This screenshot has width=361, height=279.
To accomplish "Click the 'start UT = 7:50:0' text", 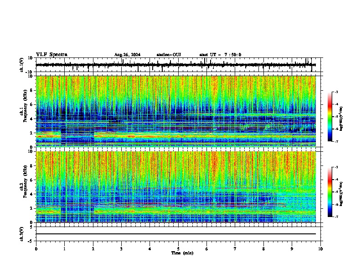I will pyautogui.click(x=220, y=55).
